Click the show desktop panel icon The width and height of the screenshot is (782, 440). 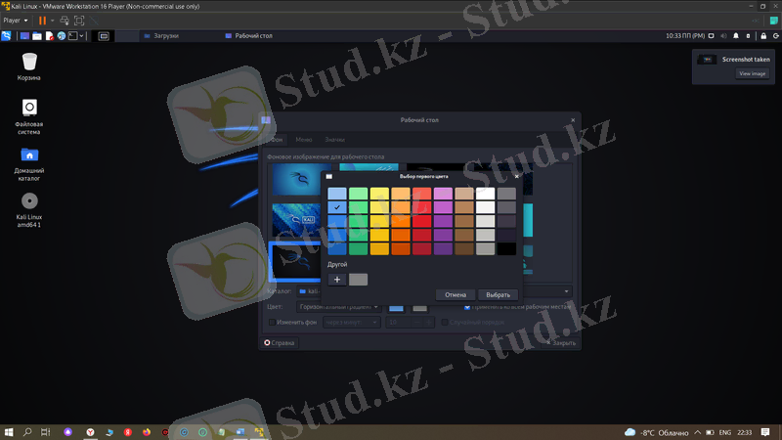[x=24, y=36]
